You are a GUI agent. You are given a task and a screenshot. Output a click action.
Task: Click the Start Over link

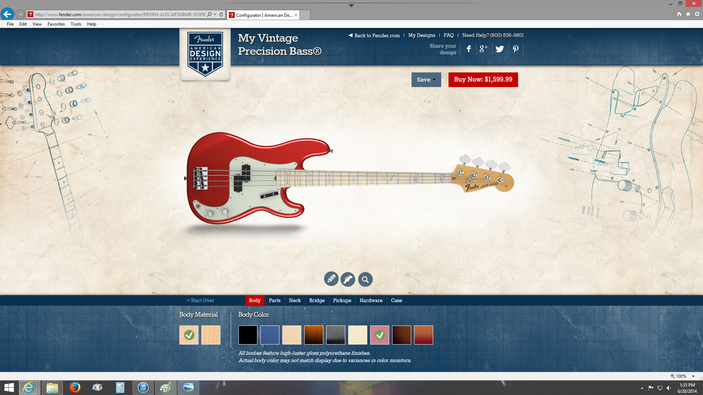tap(201, 300)
